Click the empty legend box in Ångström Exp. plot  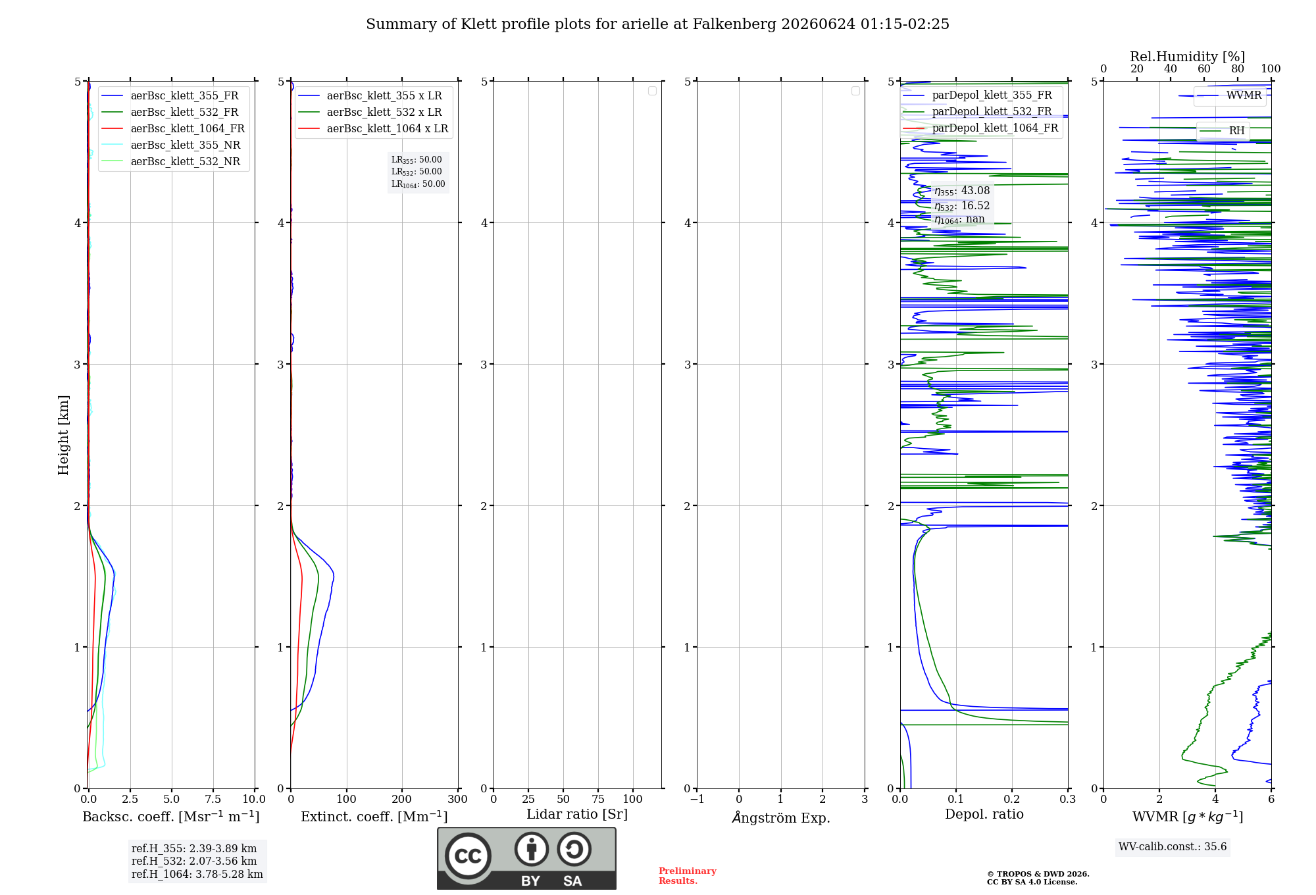(x=855, y=91)
